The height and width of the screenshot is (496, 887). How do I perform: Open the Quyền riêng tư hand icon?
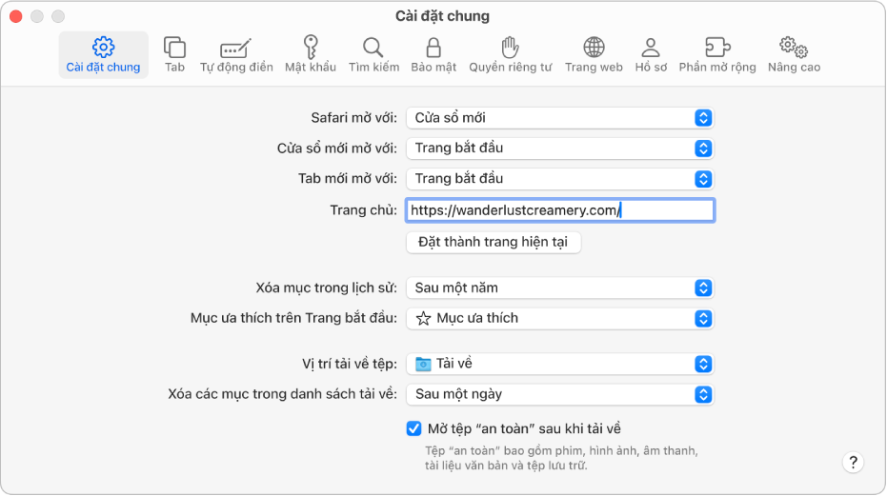click(x=511, y=54)
